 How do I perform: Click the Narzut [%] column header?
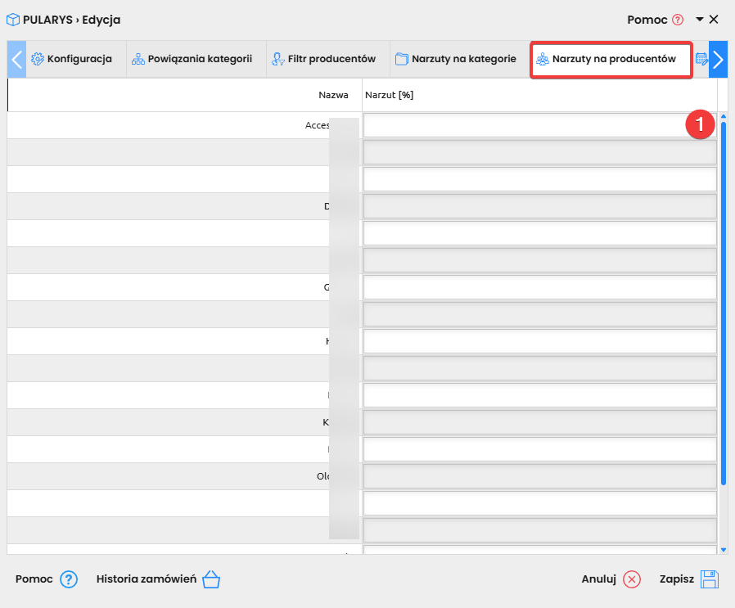390,95
